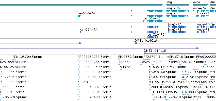Open the EK098513.5prime EST label
Viewport: 216px width, 101px height.
tap(175, 87)
